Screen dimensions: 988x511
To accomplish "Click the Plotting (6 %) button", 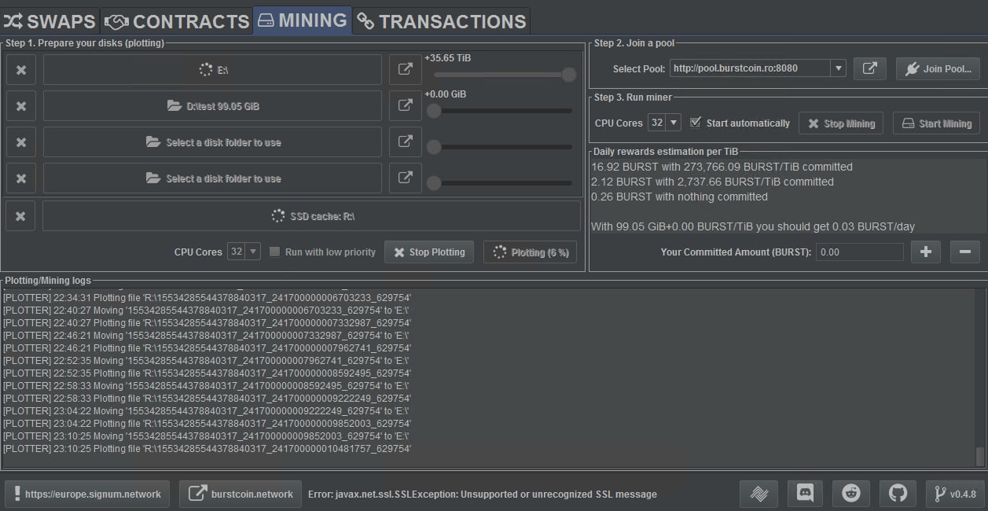I will 530,252.
